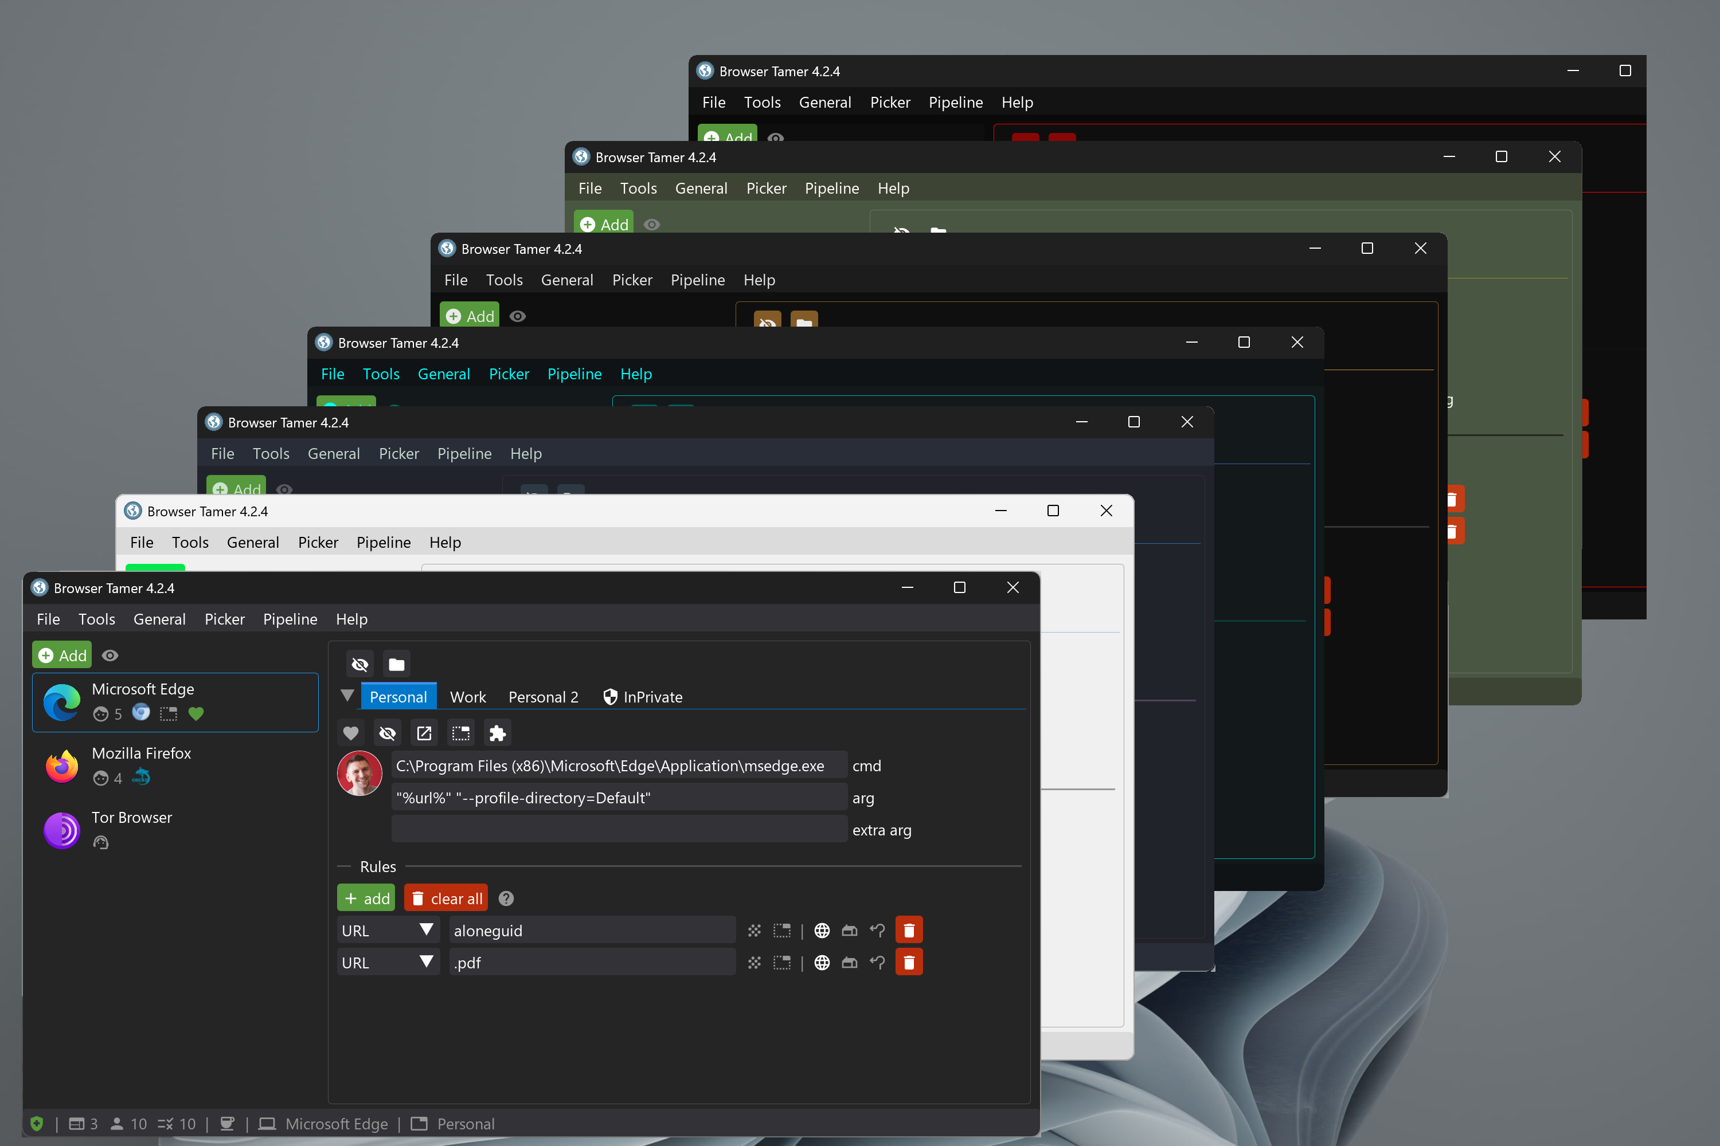Click the question mark help icon beside clear all

506,898
